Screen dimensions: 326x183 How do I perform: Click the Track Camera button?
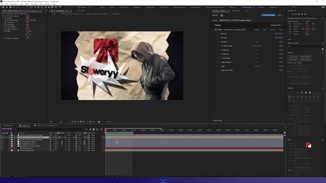tap(293, 56)
